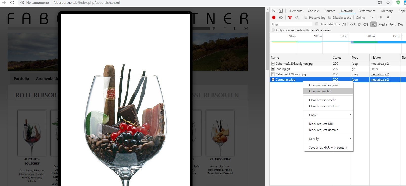This screenshot has height=186, width=406.
Task: Switch to the Performance tab
Action: [367, 11]
